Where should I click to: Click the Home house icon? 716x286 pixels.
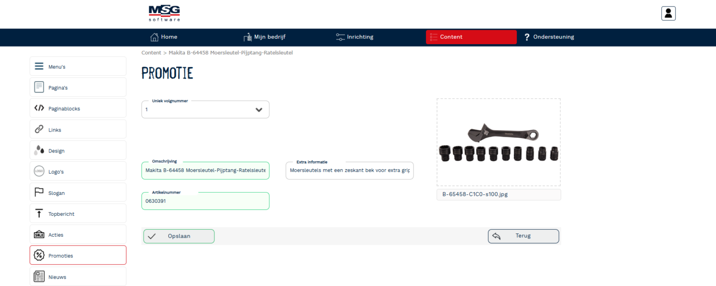(x=154, y=37)
